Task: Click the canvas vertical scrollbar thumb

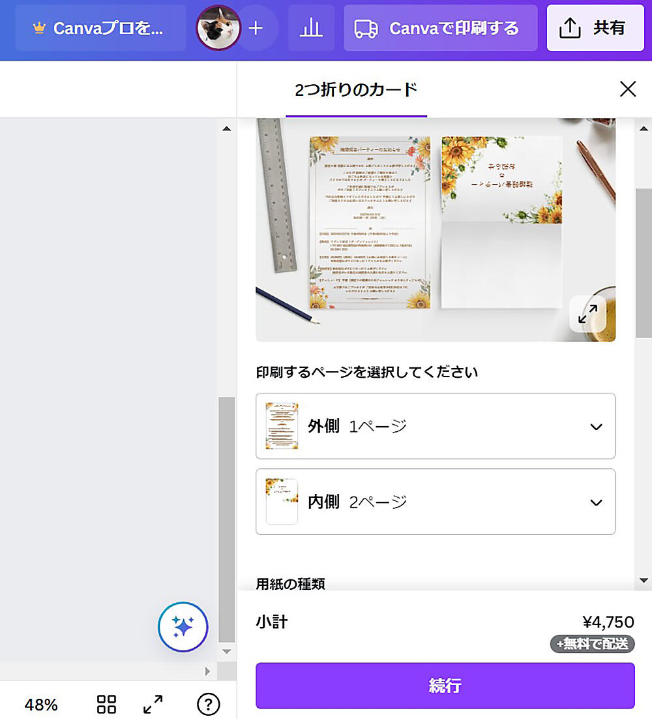Action: point(226,520)
